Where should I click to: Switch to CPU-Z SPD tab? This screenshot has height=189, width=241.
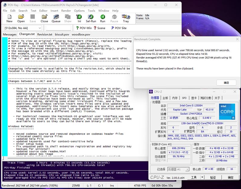[x=184, y=98]
